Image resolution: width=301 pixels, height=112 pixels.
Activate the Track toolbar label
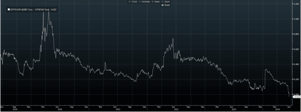point(134,1)
